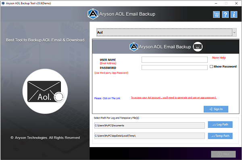Click 'Best Tool to Backup AOL Email & Download'
The width and height of the screenshot is (242, 160).
click(45, 40)
